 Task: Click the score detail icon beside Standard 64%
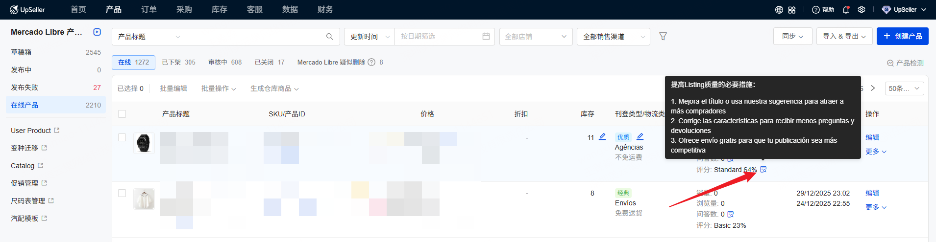coord(763,170)
